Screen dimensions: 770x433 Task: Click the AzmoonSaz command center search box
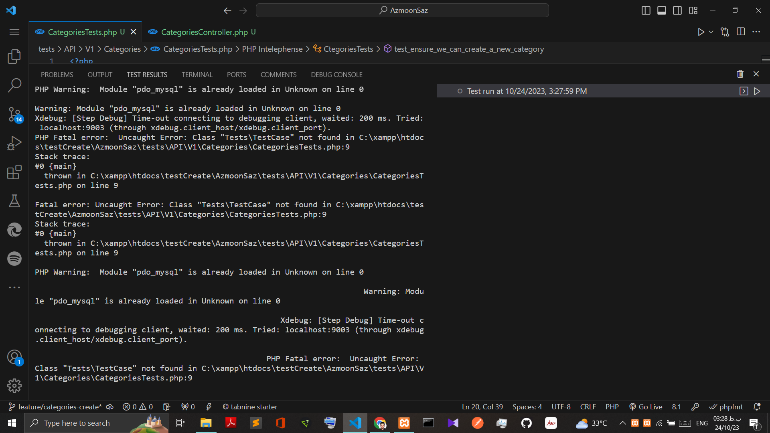click(x=402, y=10)
